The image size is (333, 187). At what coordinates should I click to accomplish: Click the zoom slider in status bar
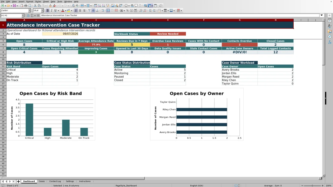coord(313,186)
